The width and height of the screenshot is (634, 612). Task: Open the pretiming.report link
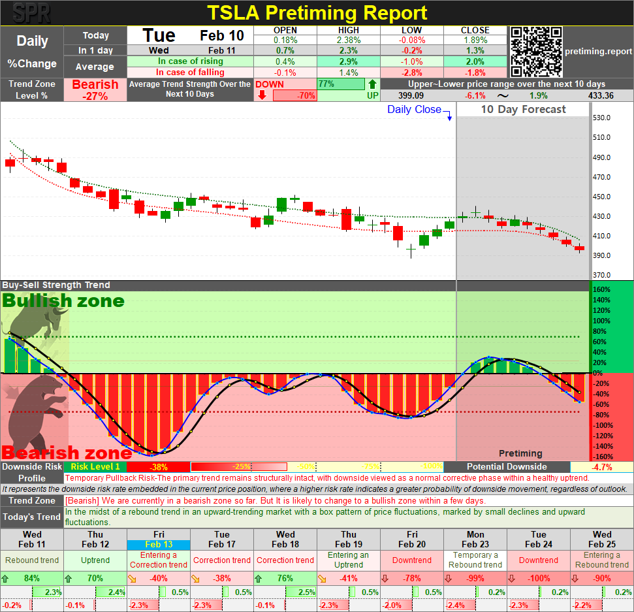pos(598,52)
